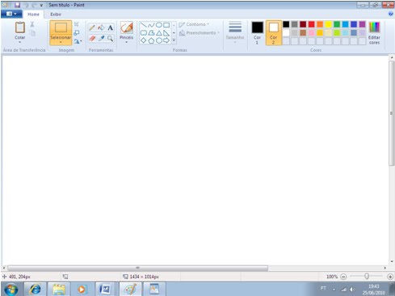Choose the Pentagon shape

(151, 40)
